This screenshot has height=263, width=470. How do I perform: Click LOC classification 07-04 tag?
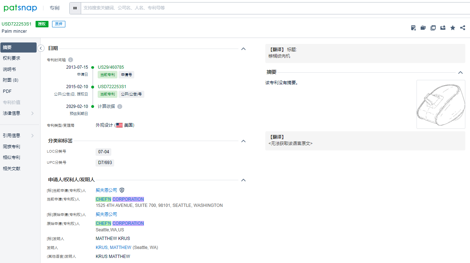pos(103,152)
